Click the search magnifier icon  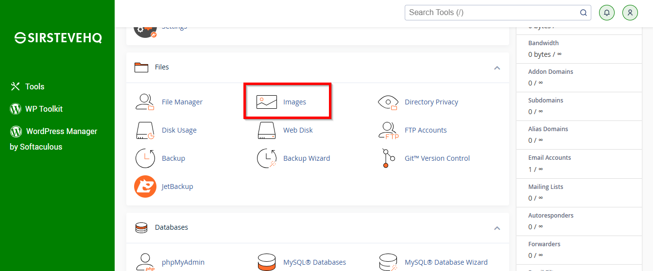[x=584, y=13]
